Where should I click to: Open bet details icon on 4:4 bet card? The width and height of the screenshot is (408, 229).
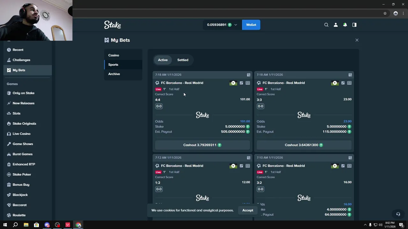point(249,75)
